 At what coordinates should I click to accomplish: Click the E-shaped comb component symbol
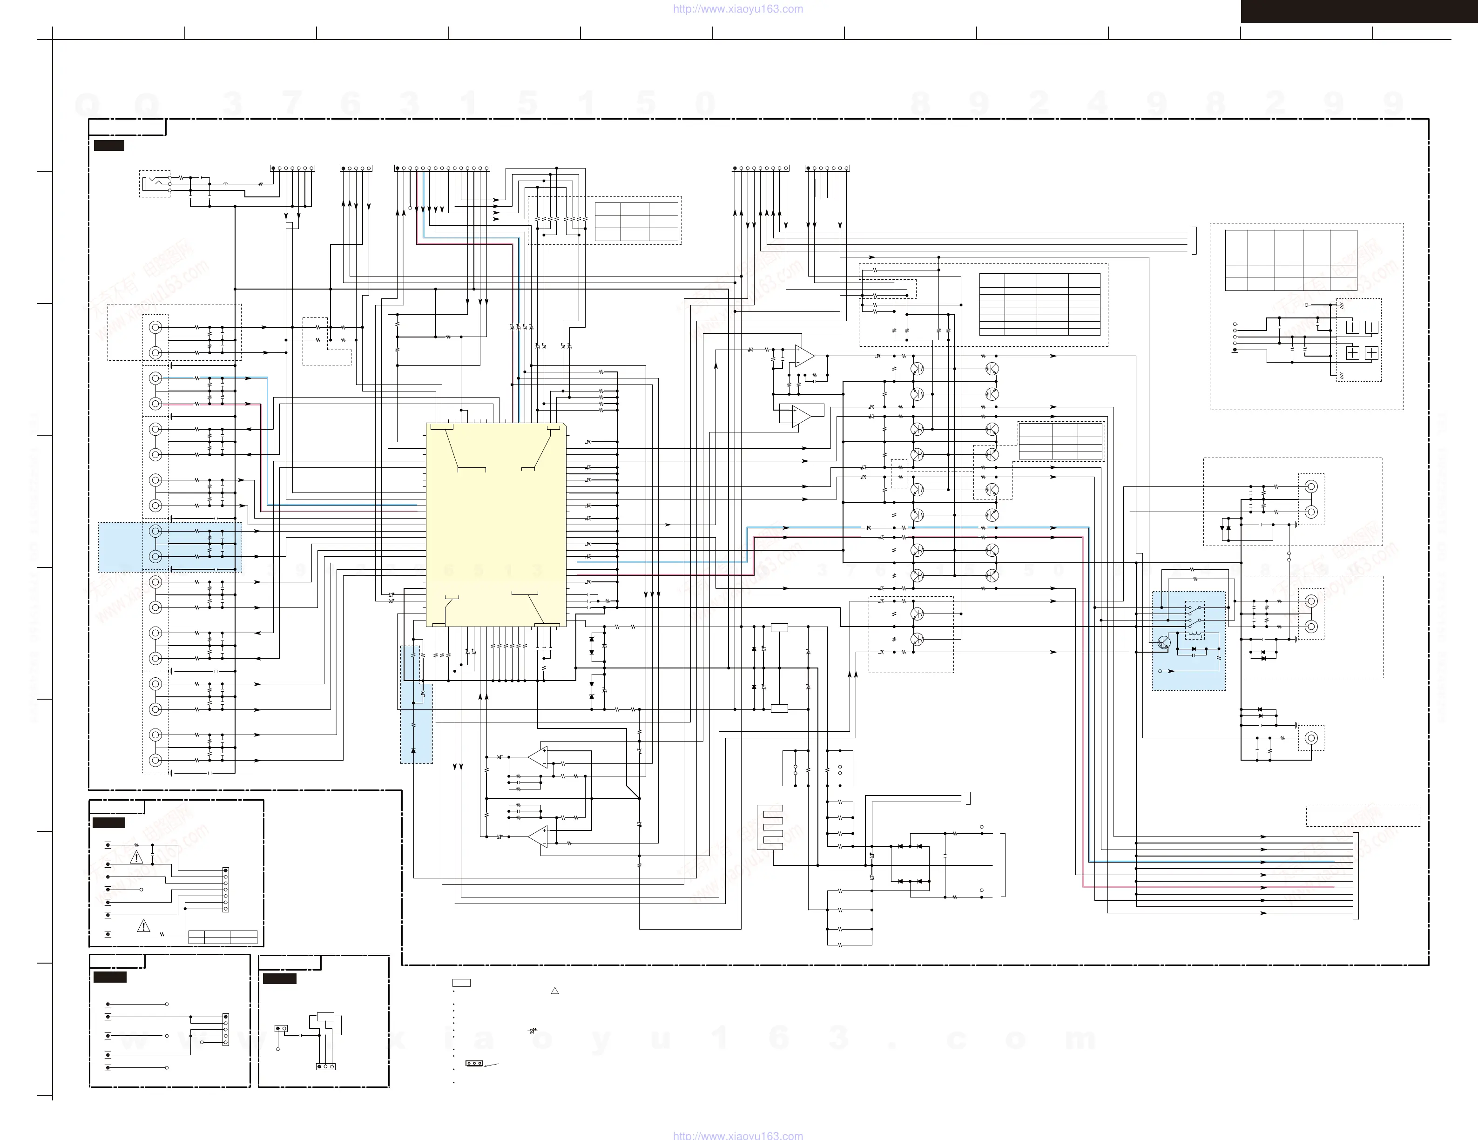point(770,826)
